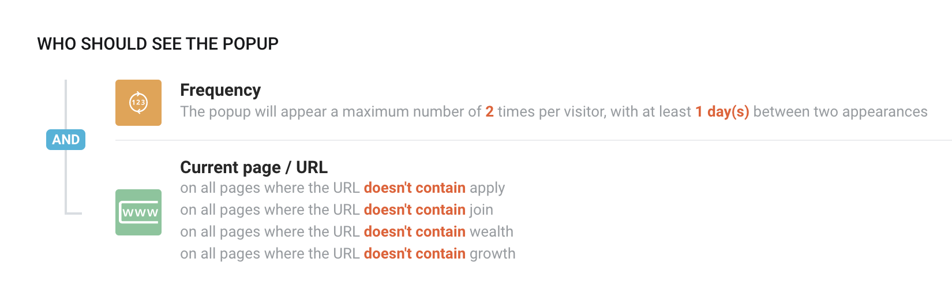Change doesn't contain operator for apply rule

(415, 188)
